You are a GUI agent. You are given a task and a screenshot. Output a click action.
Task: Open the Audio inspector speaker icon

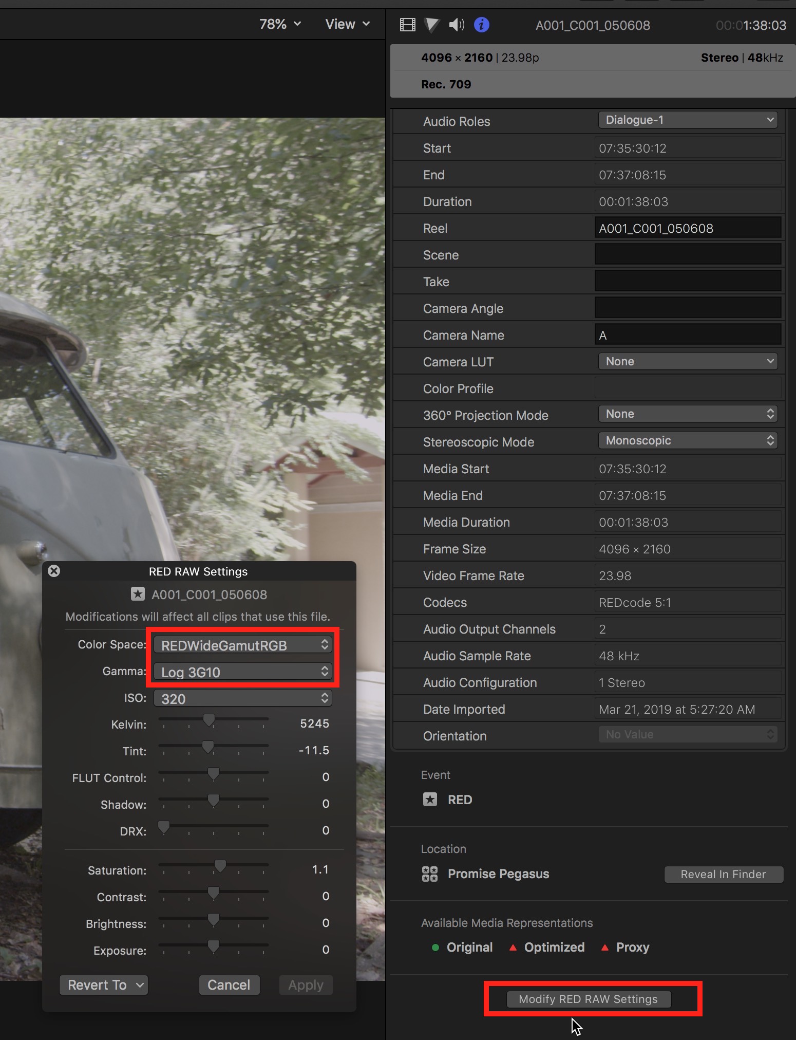(x=456, y=25)
